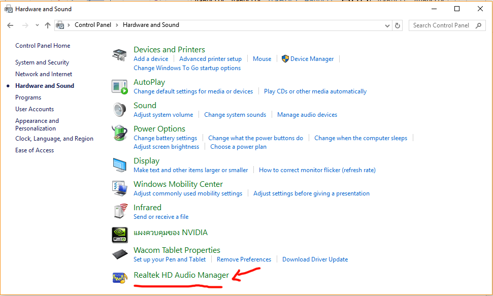Open Clock, Language, and Region
This screenshot has width=493, height=296.
click(54, 139)
